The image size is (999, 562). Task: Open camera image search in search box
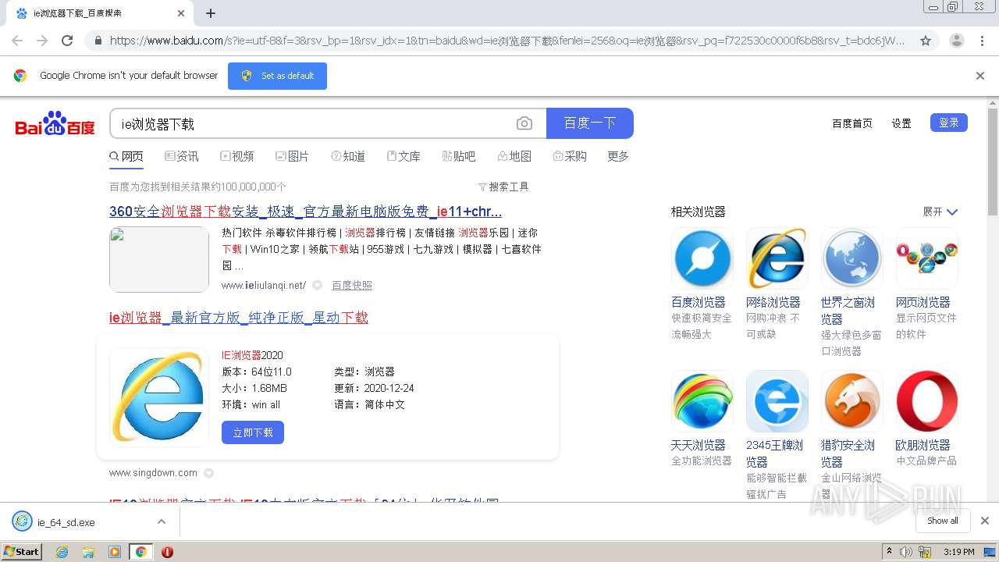click(x=524, y=123)
